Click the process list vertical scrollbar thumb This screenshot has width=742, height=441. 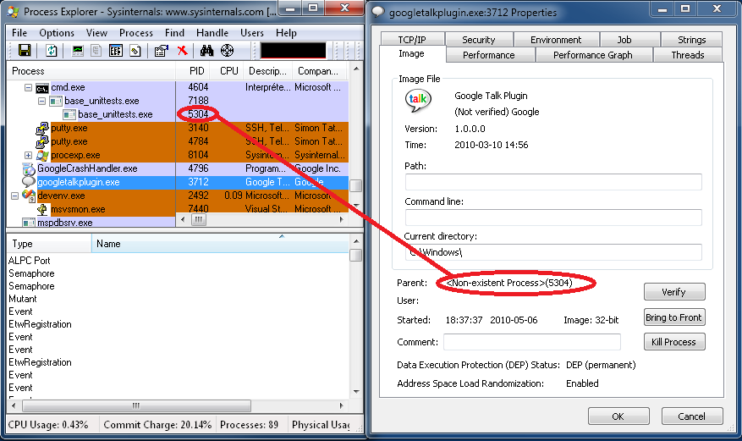click(356, 185)
